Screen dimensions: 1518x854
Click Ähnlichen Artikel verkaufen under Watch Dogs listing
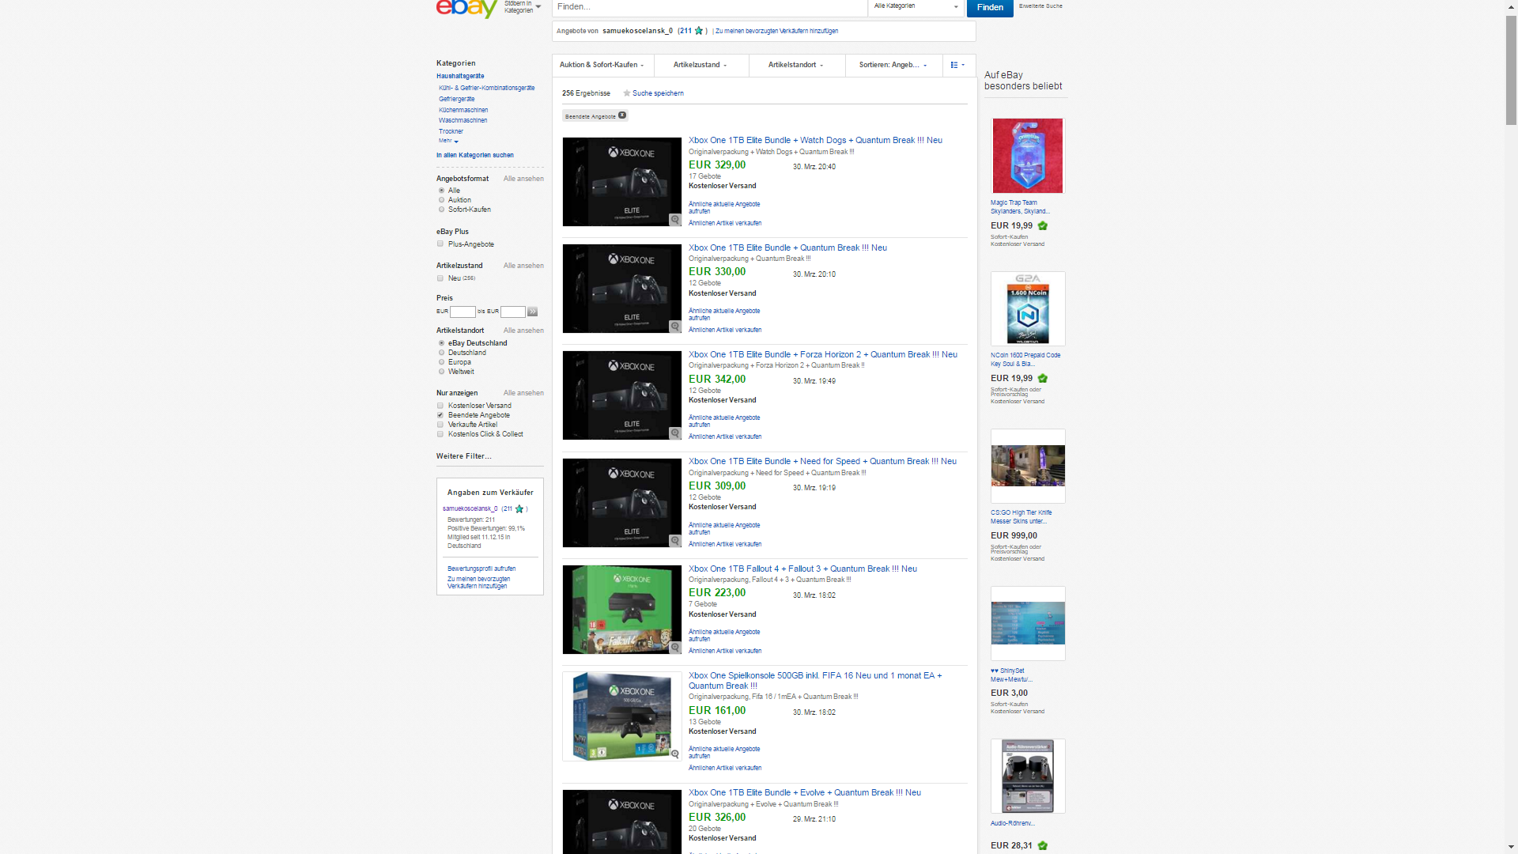725,223
